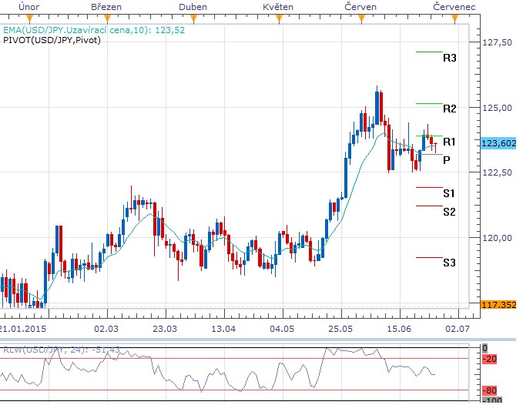This screenshot has height=405, width=523.
Task: Click the 25.05 date label
Action: (x=340, y=329)
